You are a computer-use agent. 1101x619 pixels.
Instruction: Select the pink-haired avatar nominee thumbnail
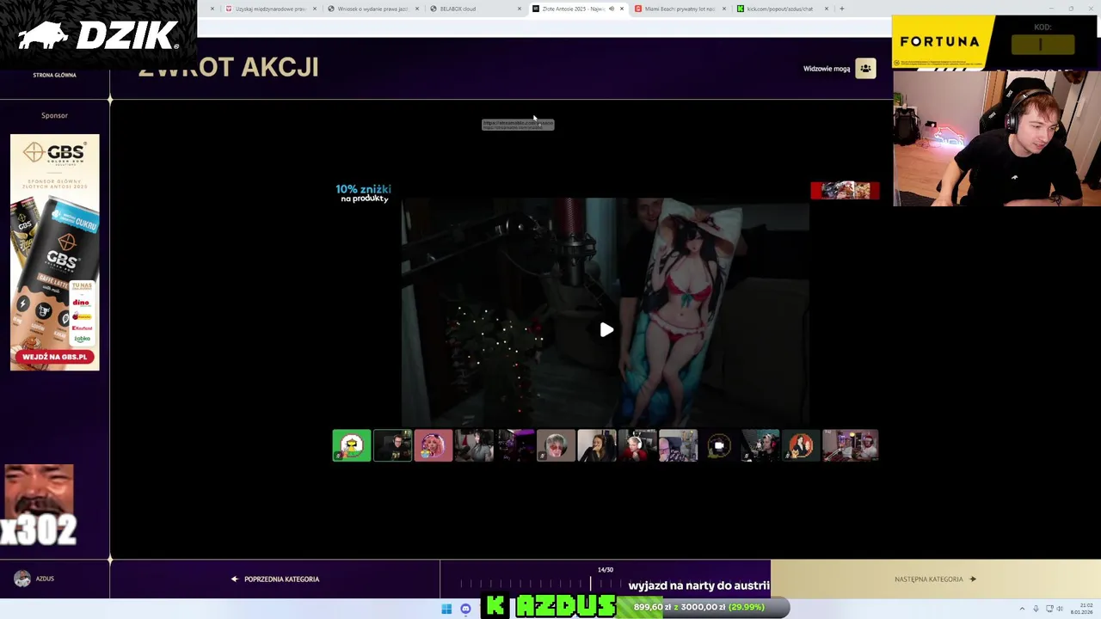pos(434,445)
